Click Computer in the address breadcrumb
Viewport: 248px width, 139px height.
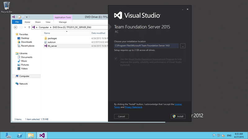click(44, 27)
